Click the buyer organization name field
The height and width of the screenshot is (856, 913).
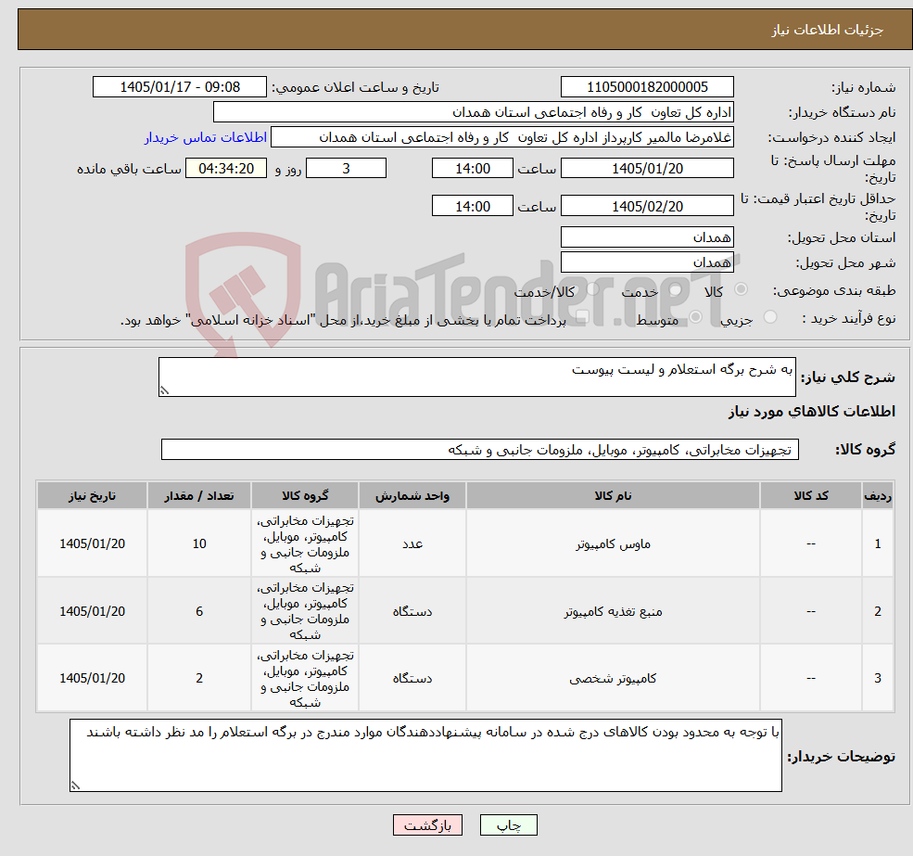click(474, 112)
